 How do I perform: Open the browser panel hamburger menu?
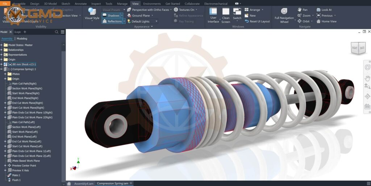pos(62,32)
